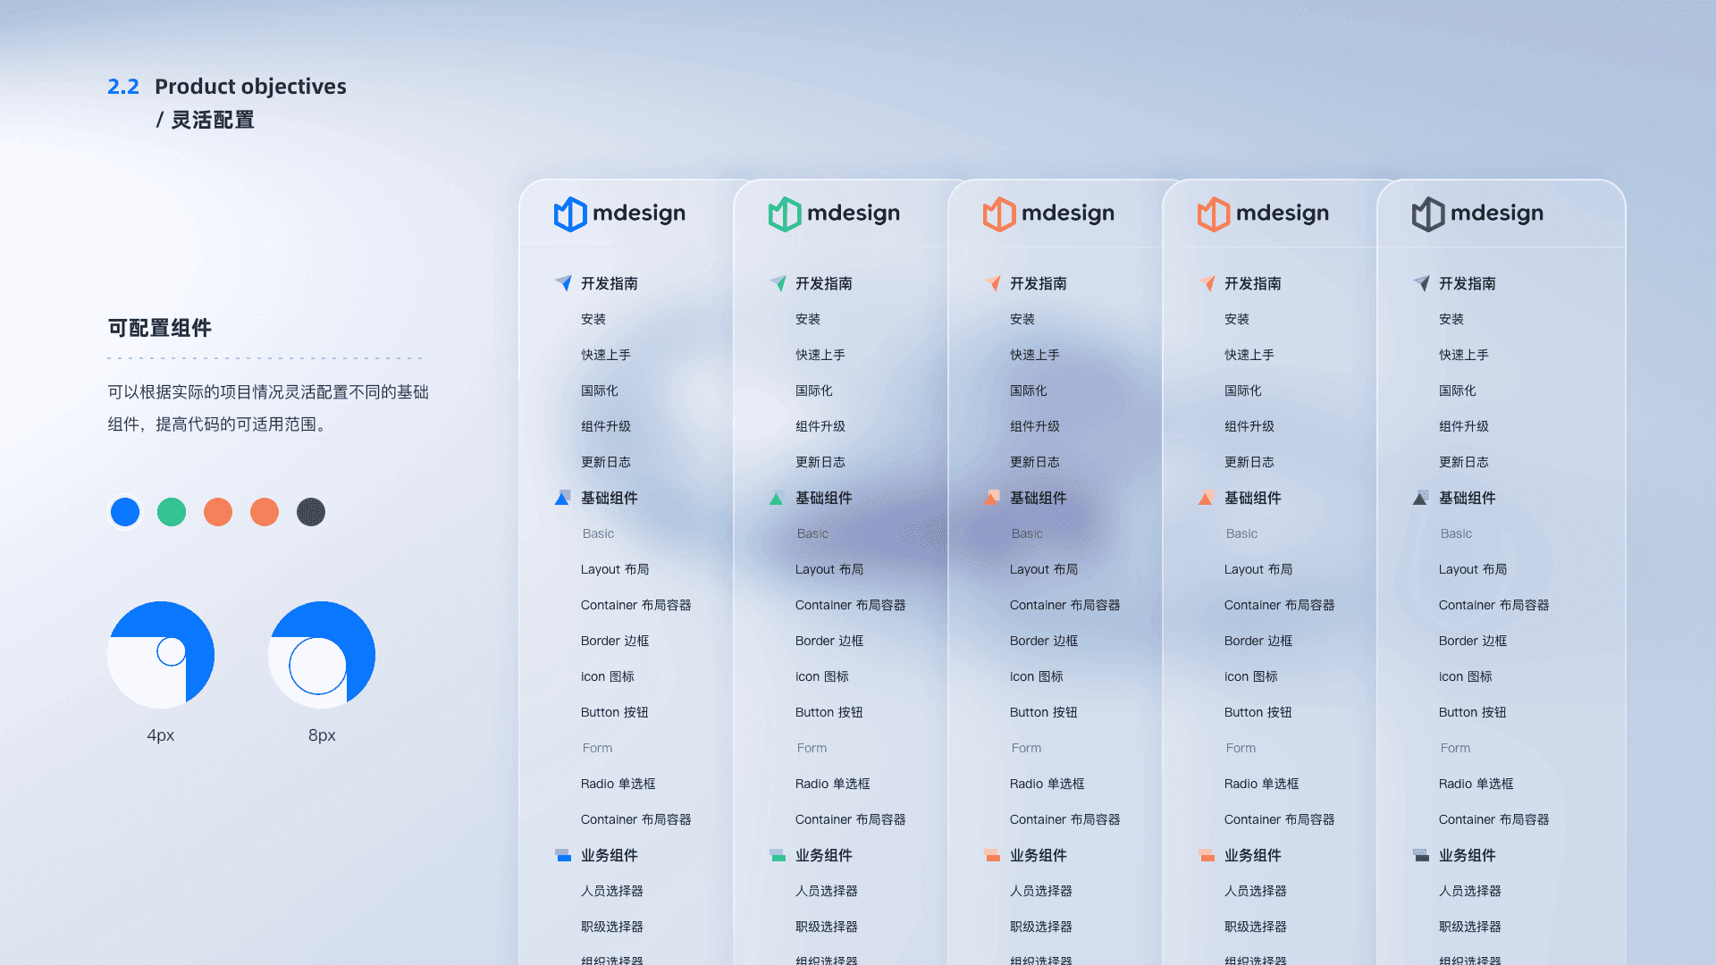Click the dark gray mdesign logo icon
Viewport: 1716px width, 965px height.
(x=1428, y=214)
